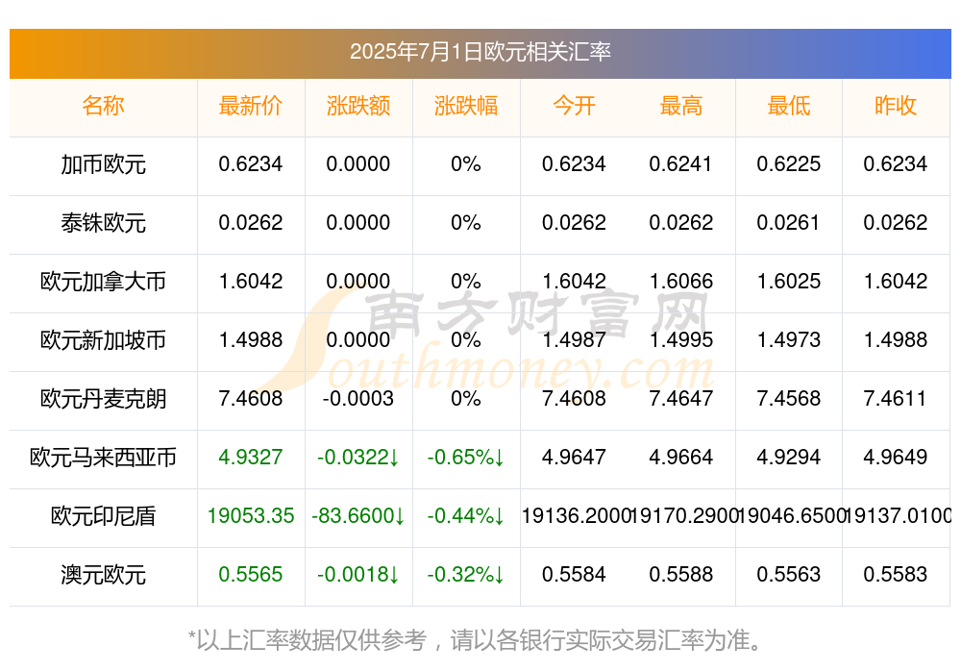Click 澳元欧元 change percent -0.32%↓
The height and width of the screenshot is (671, 961).
[x=466, y=575]
